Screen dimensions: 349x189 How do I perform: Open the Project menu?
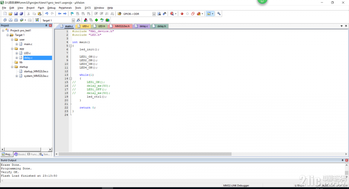(30, 8)
